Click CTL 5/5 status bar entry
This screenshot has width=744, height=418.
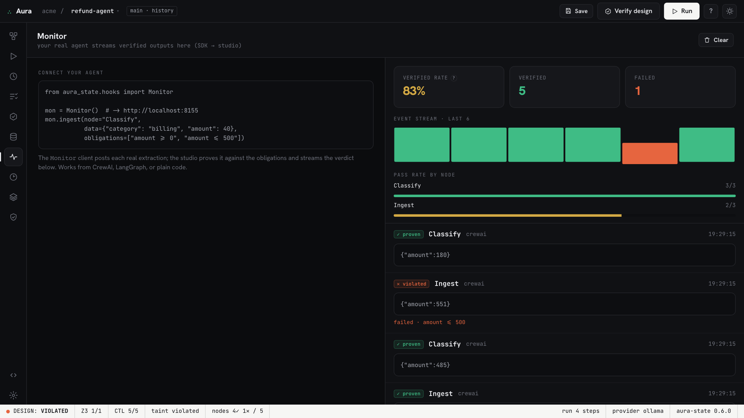[x=126, y=411]
